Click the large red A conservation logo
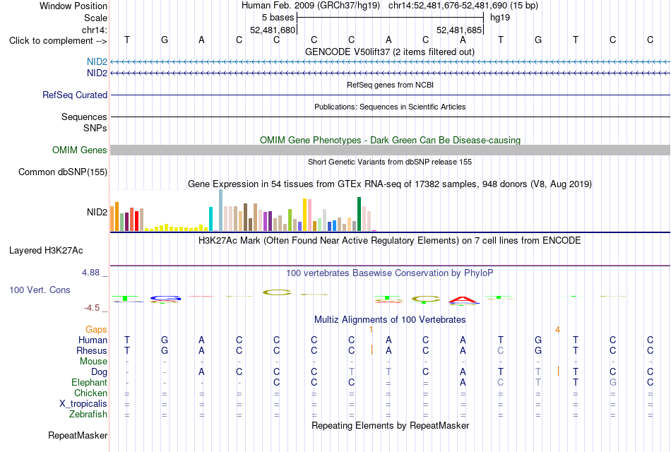This screenshot has width=671, height=452. coord(464,299)
